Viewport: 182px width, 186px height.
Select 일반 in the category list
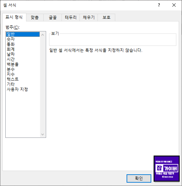(23, 34)
